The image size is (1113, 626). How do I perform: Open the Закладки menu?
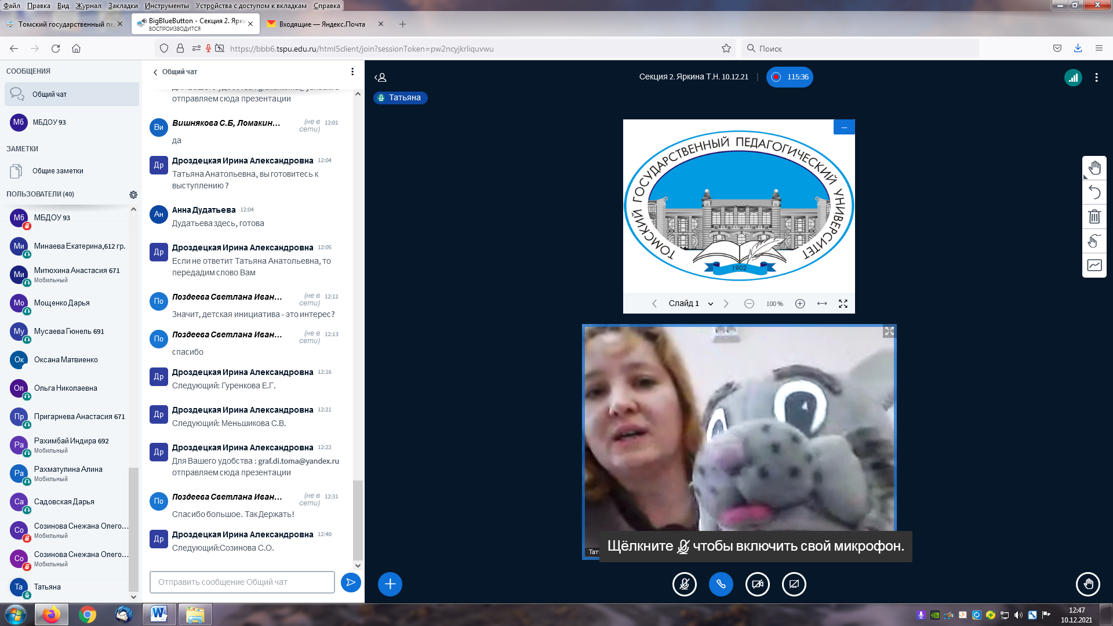coord(123,6)
